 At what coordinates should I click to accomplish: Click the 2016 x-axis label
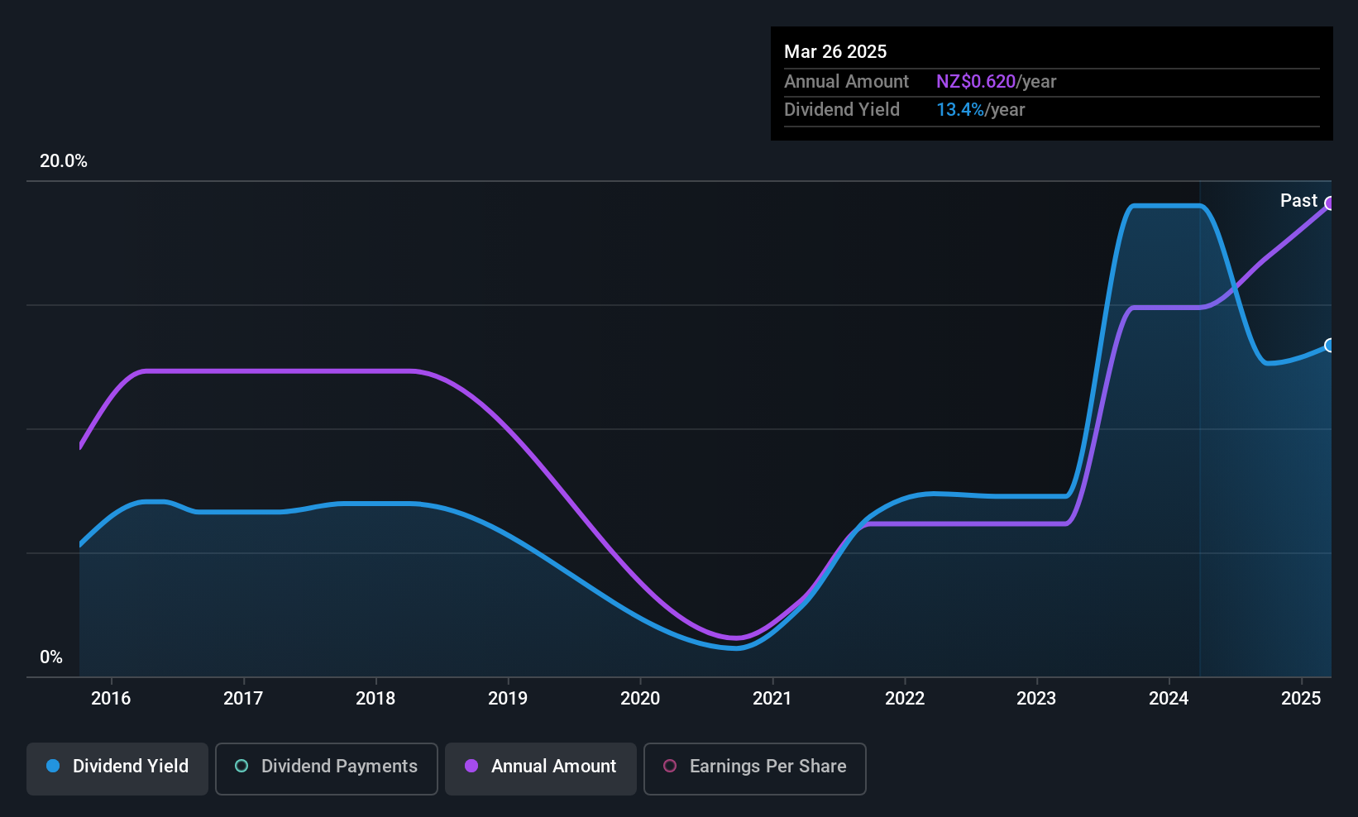coord(111,699)
